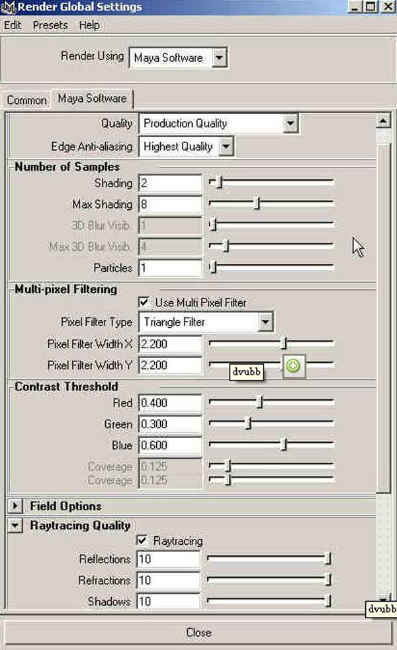
Task: Click the Number of Samples heading
Action: tap(67, 167)
